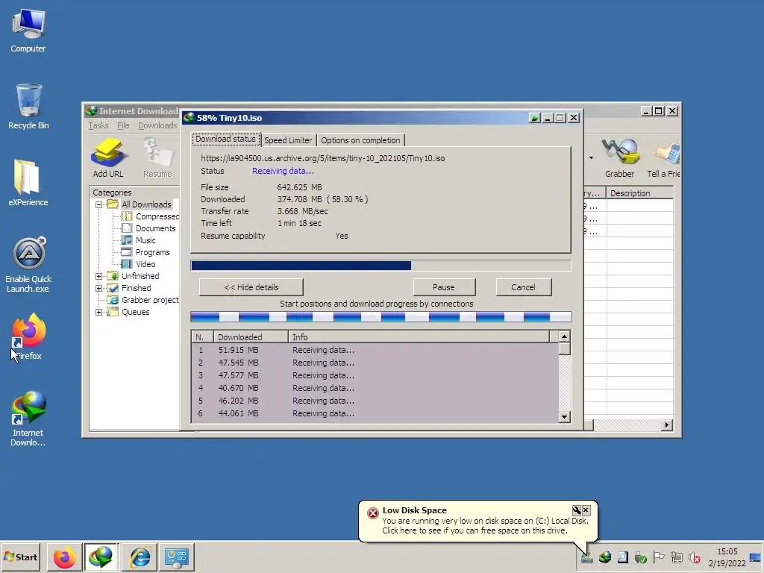
Task: Select connection row 6 with 44.061 MB
Action: click(x=375, y=413)
